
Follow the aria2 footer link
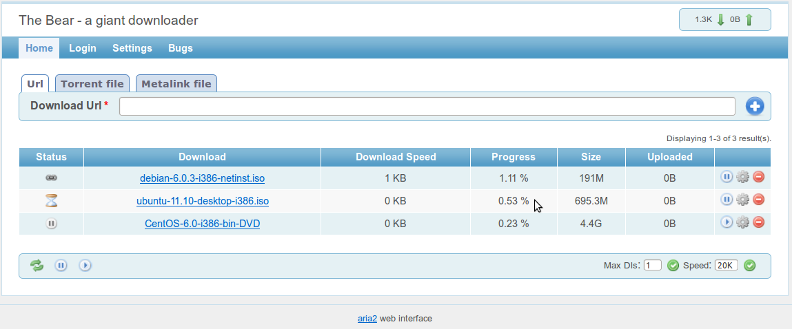coord(367,319)
